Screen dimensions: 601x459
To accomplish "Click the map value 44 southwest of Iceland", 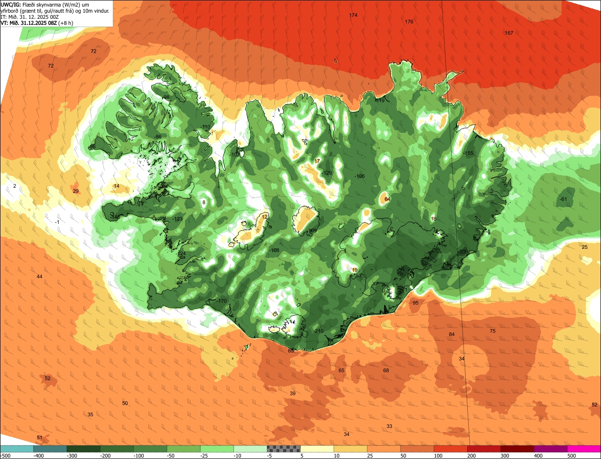I will coord(39,276).
